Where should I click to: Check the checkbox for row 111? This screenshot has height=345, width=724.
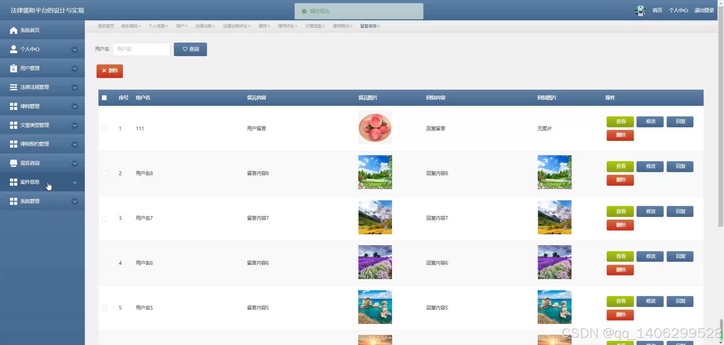coord(104,128)
